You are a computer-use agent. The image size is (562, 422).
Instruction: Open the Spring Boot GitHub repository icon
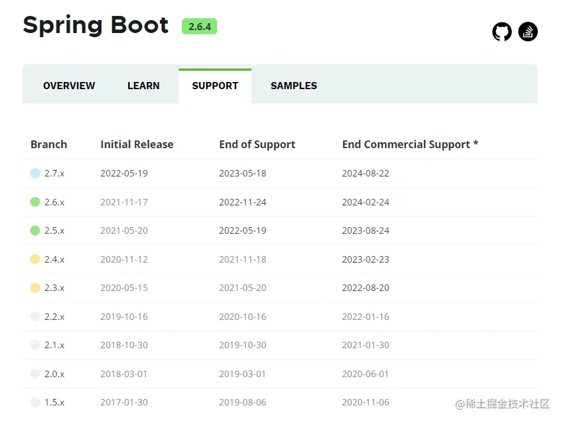point(502,32)
